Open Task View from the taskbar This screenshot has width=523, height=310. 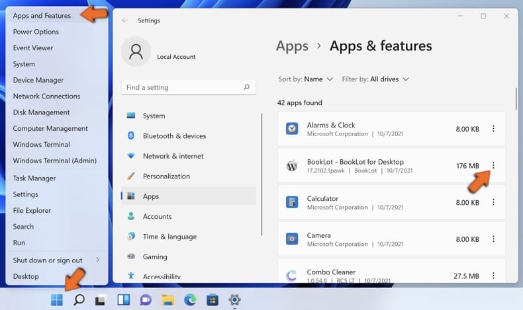[x=101, y=300]
